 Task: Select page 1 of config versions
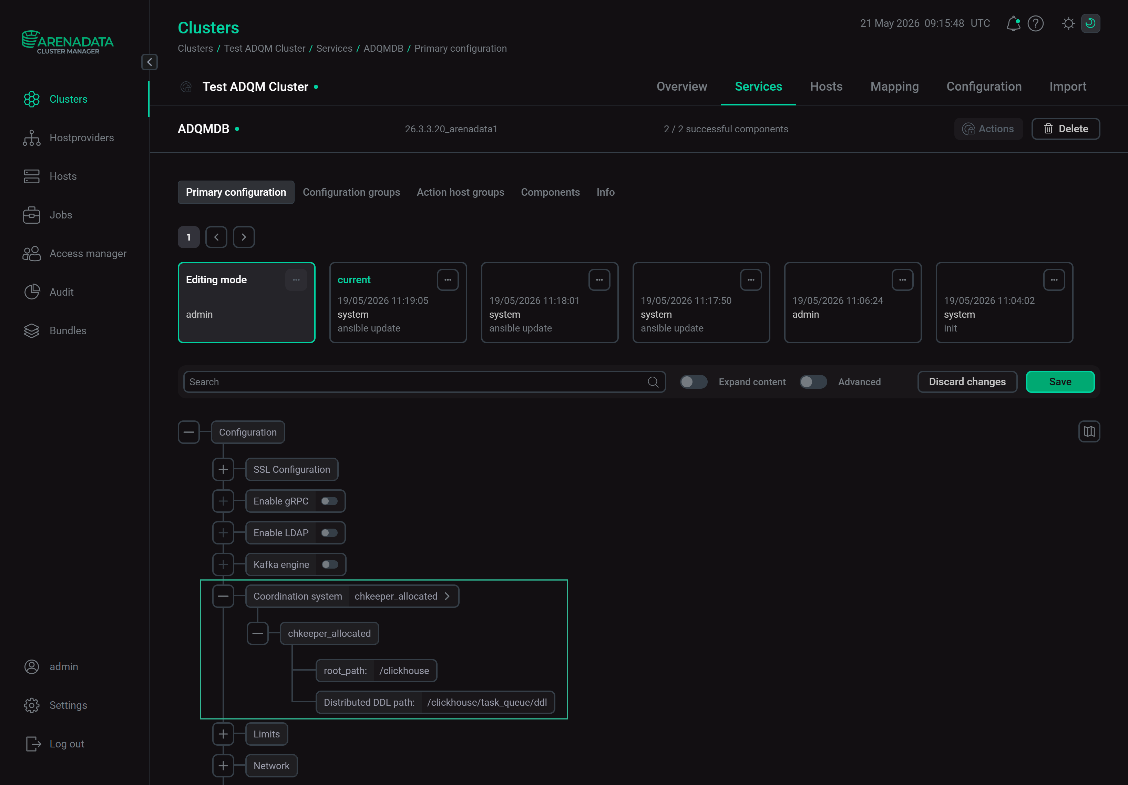click(189, 237)
